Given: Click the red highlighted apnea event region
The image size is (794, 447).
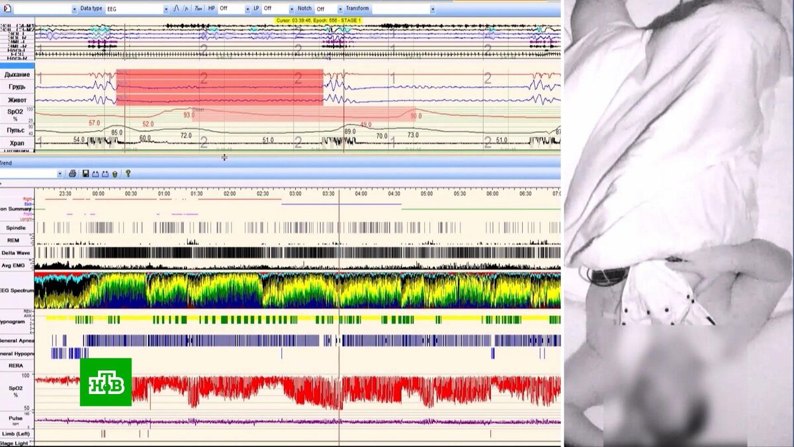Looking at the screenshot, I should [x=220, y=87].
